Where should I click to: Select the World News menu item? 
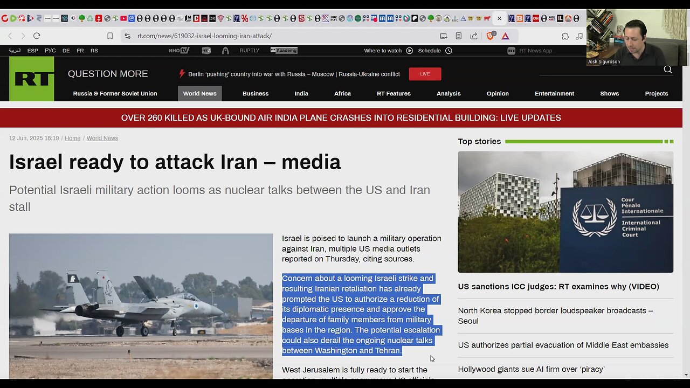[x=199, y=93]
